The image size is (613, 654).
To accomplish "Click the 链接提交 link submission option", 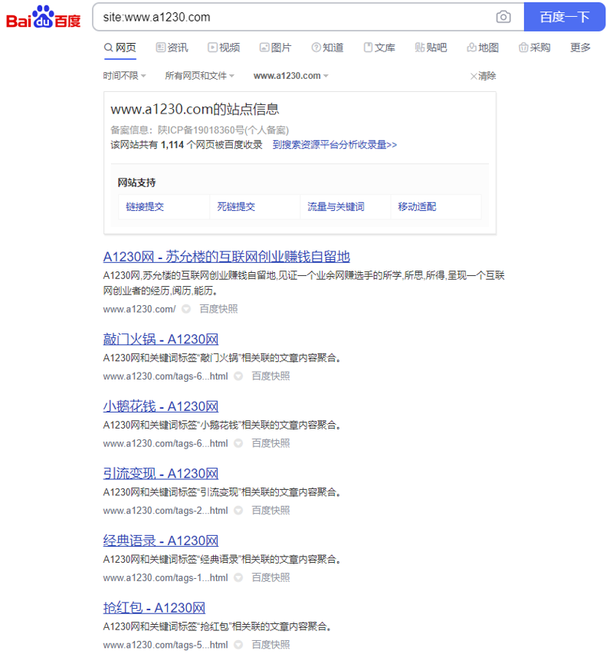I will pyautogui.click(x=145, y=207).
